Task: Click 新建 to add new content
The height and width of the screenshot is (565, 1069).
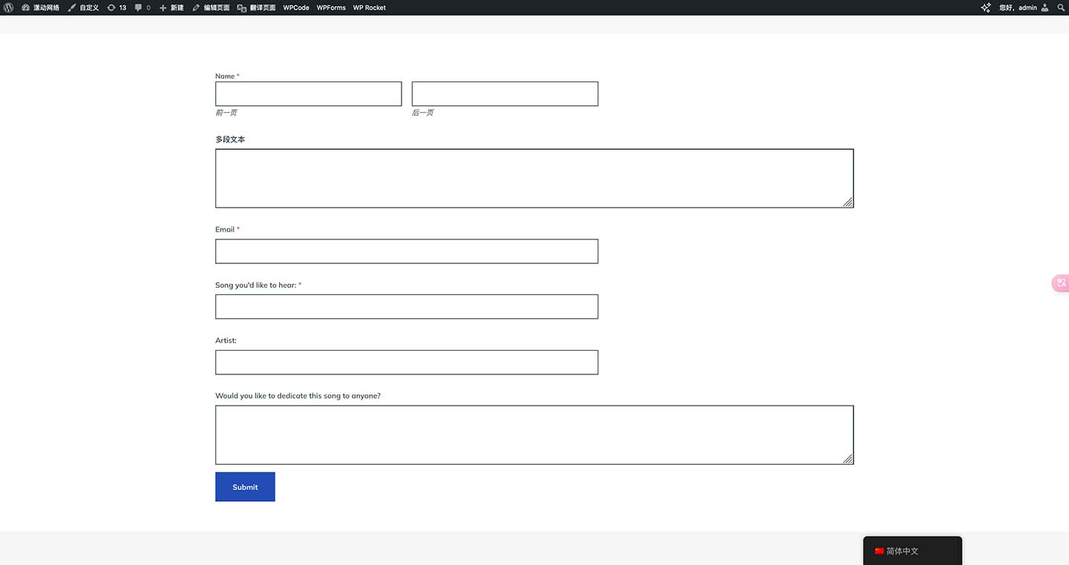Action: (171, 7)
